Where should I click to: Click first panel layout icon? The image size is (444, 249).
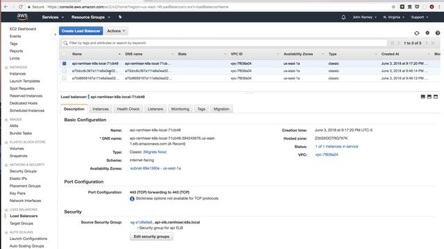click(422, 97)
